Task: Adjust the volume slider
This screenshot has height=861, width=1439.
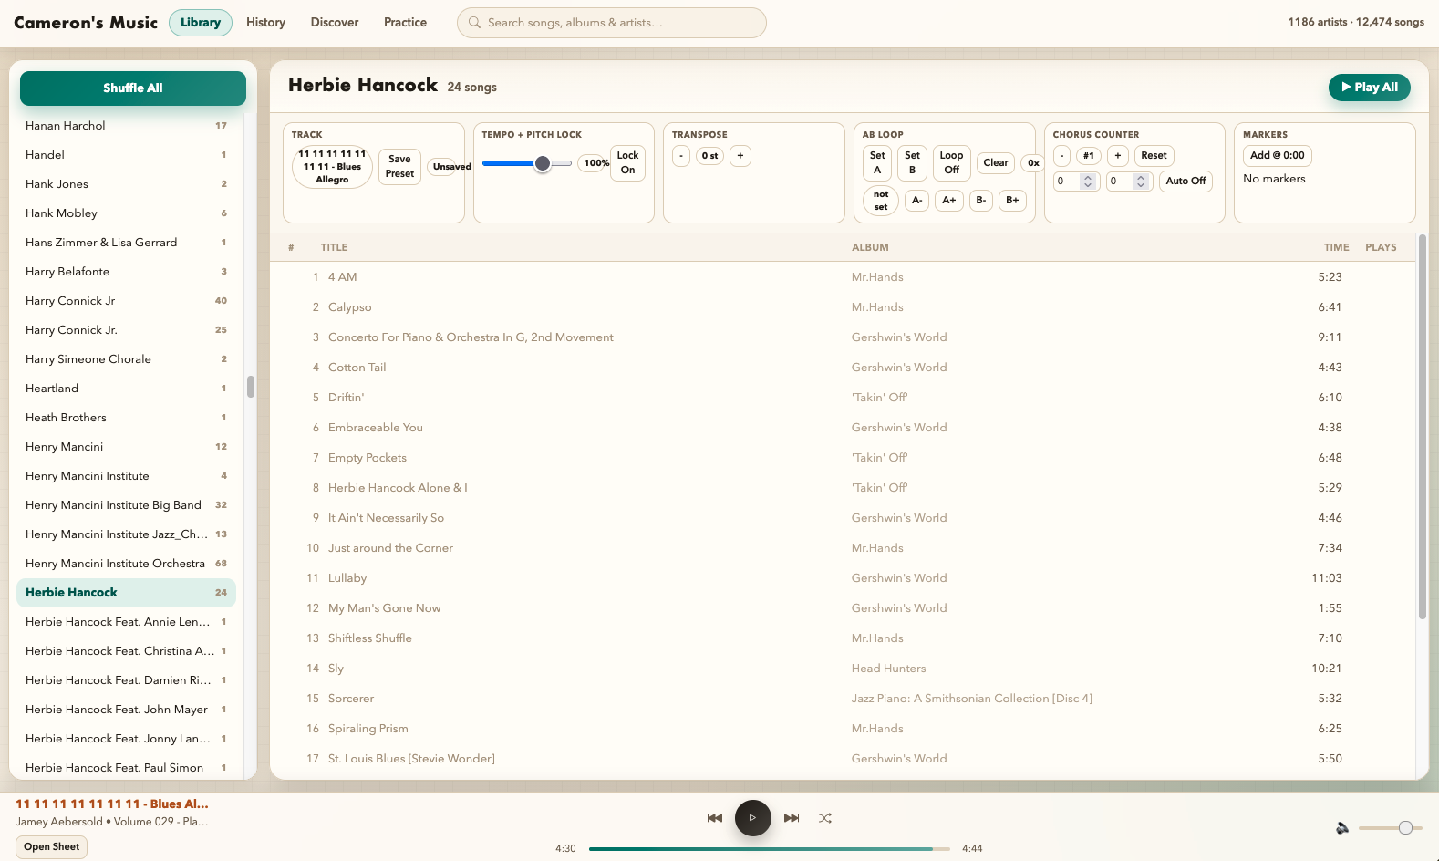Action: coord(1391,828)
